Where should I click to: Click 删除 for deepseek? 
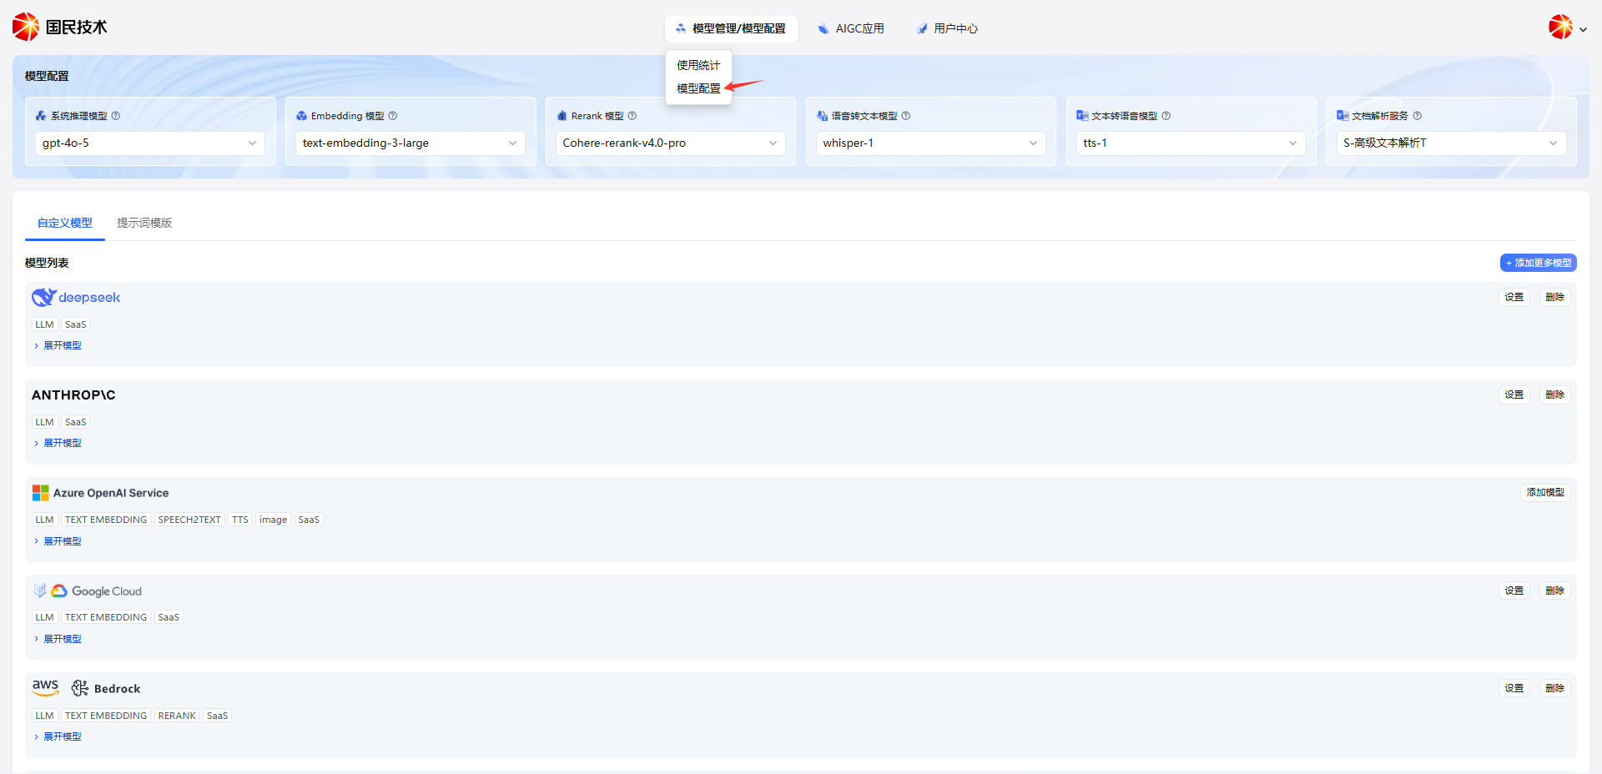pyautogui.click(x=1555, y=297)
